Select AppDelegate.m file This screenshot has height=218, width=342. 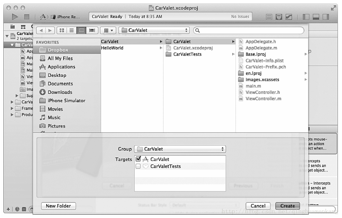(x=272, y=48)
